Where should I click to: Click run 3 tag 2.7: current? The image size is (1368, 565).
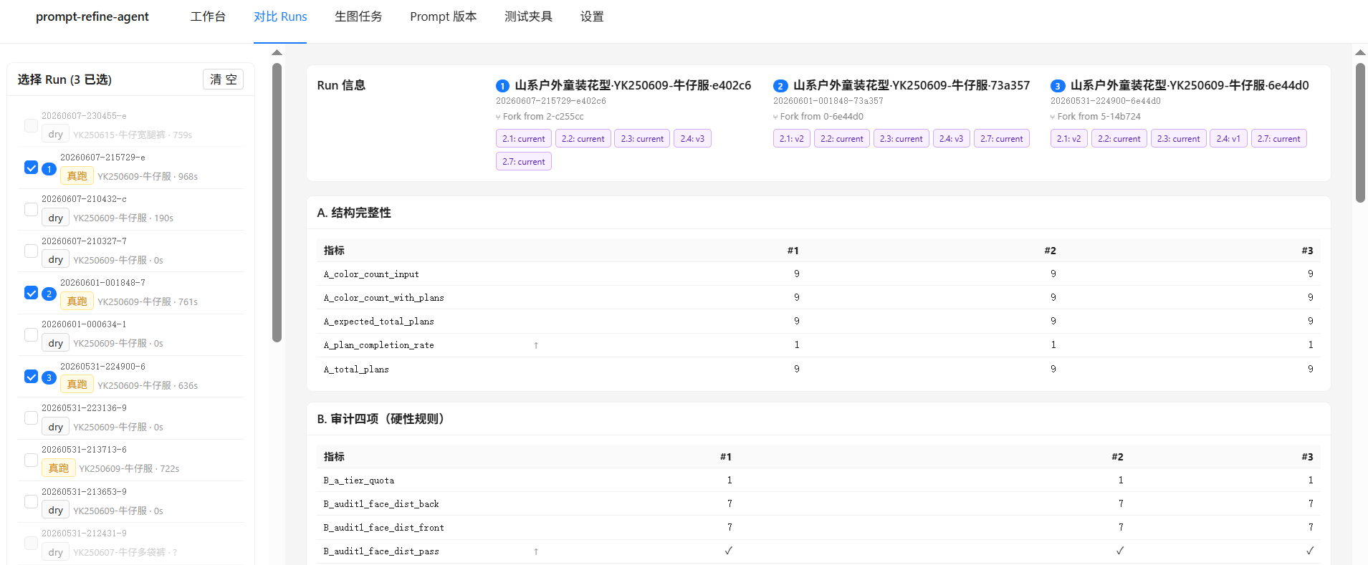[1278, 139]
